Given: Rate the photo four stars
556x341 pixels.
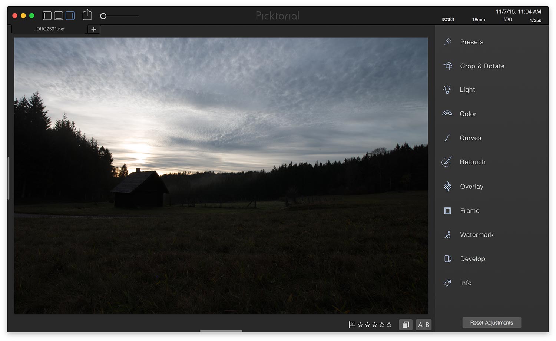Looking at the screenshot, I should [382, 325].
